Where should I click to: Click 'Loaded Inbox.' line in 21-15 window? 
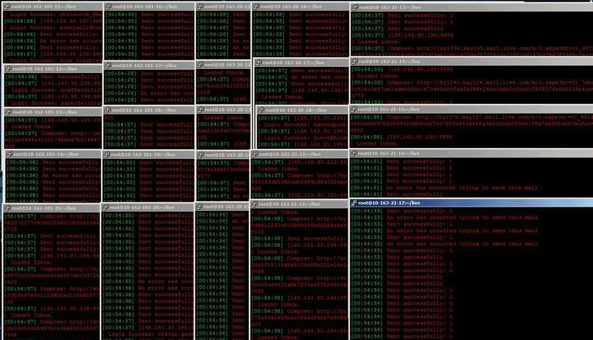tap(374, 143)
